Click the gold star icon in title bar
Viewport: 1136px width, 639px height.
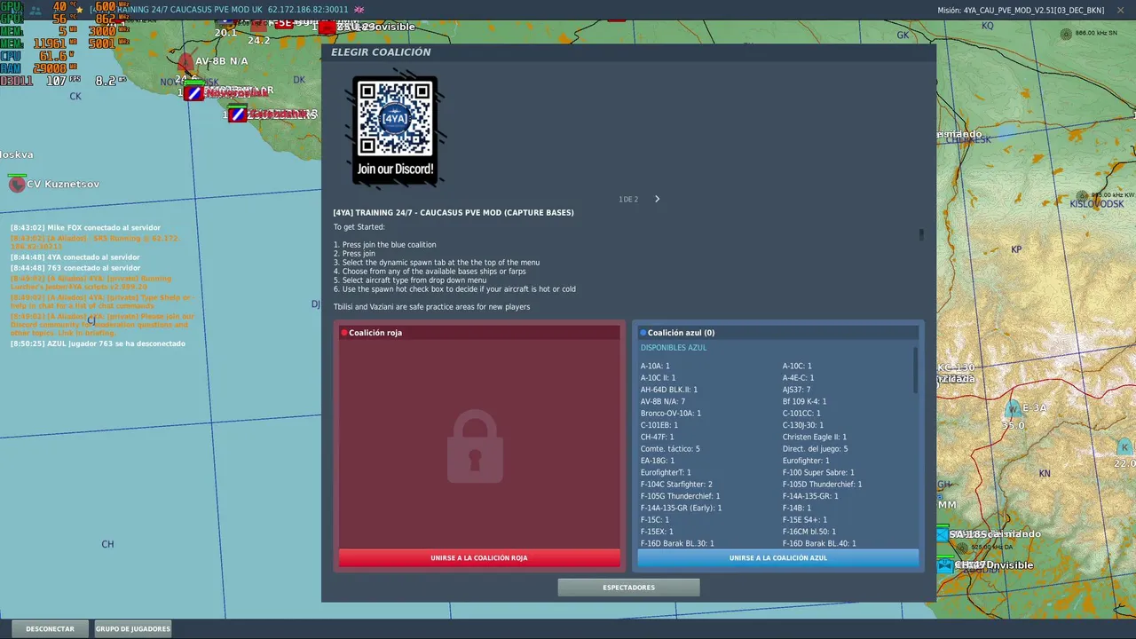80,10
